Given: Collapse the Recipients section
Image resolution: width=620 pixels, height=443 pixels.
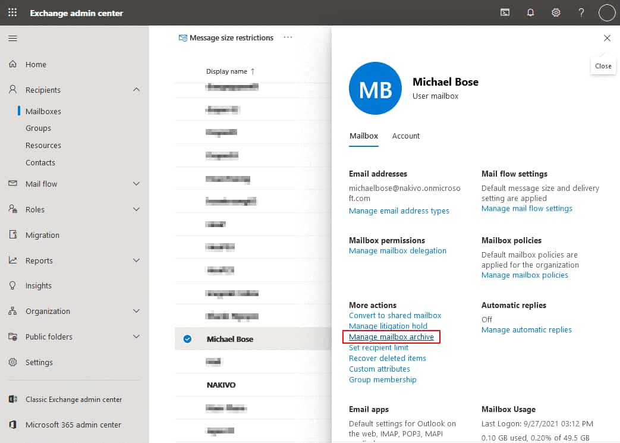Looking at the screenshot, I should 136,90.
